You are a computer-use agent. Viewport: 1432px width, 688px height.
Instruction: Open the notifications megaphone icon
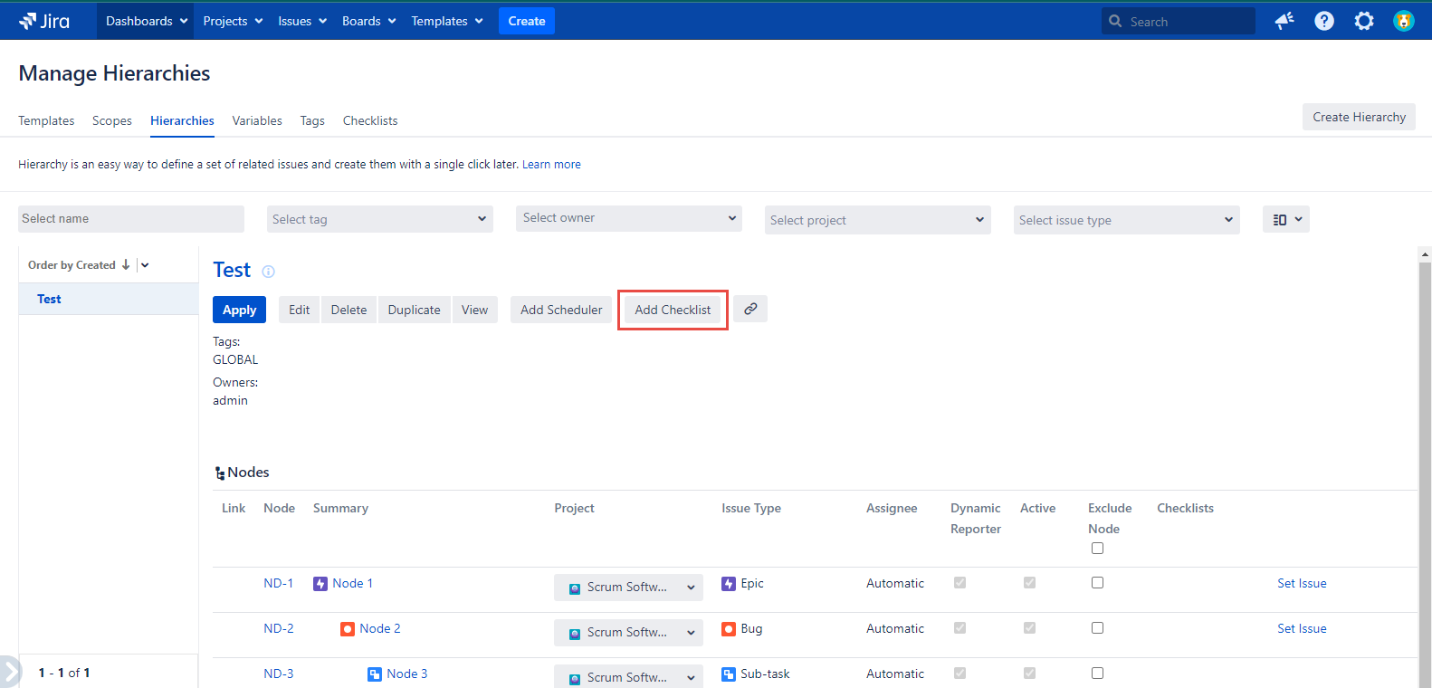tap(1284, 21)
